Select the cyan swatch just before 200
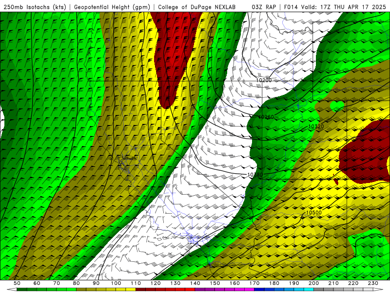This screenshot has width=390, height=292. [309, 289]
